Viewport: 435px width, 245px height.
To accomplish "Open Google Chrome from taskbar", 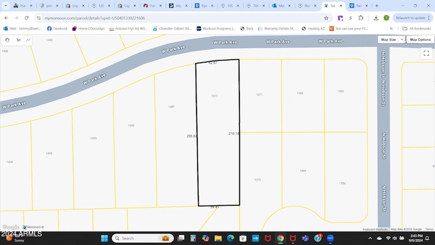I will pyautogui.click(x=281, y=238).
